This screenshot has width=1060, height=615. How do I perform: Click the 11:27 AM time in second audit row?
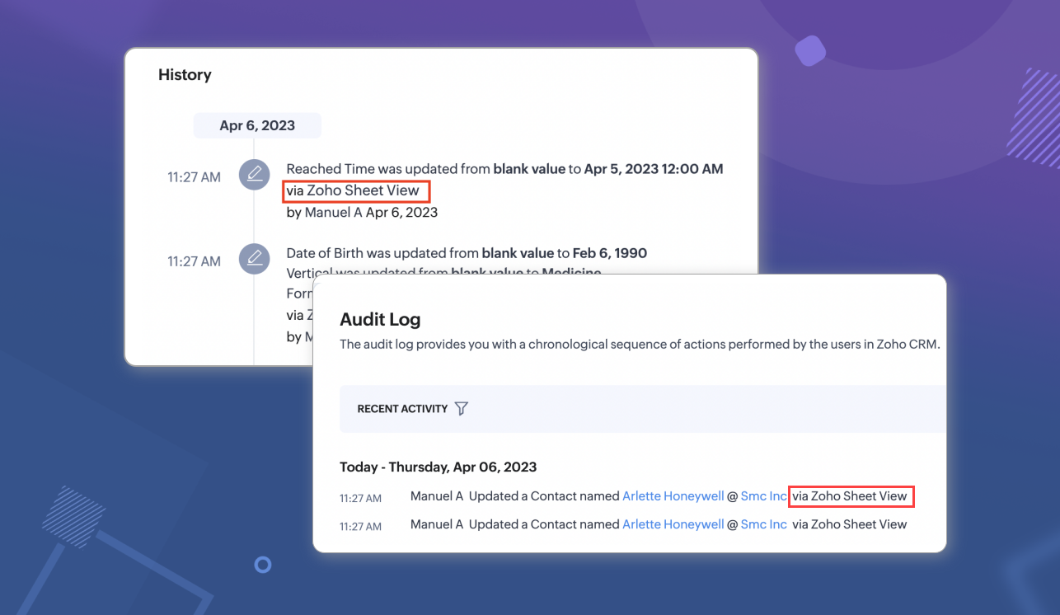pyautogui.click(x=360, y=527)
